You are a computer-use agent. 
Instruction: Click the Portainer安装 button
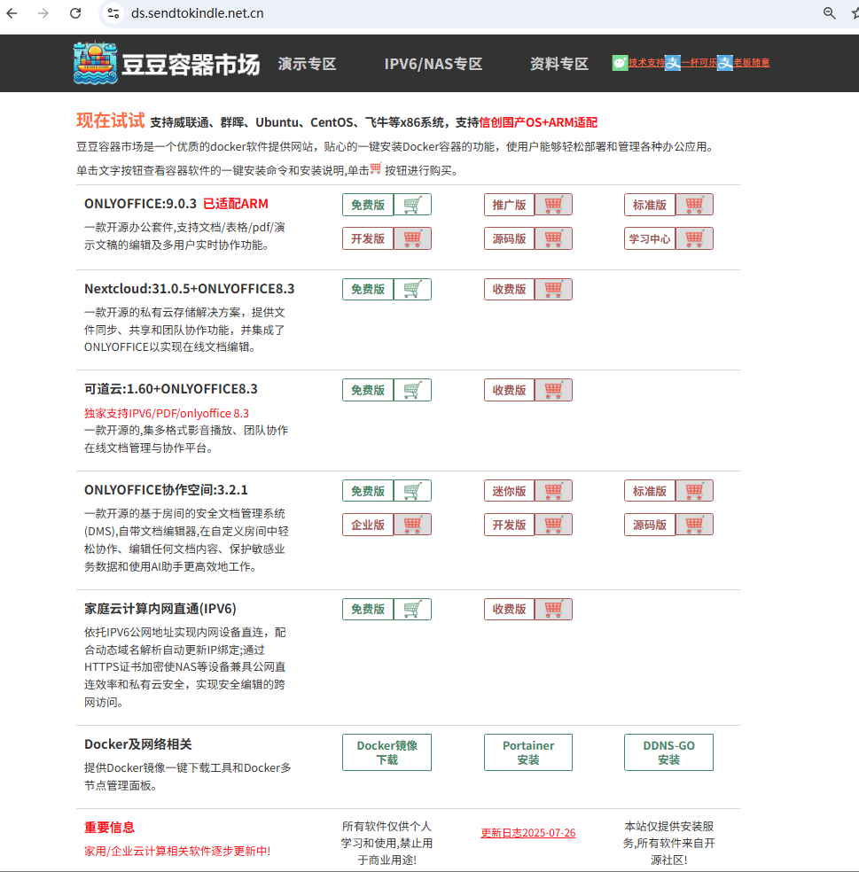click(528, 752)
